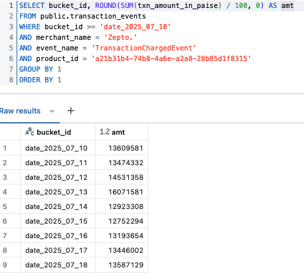Image resolution: width=304 pixels, height=280 pixels.
Task: Select the ABC type icon in bucket_id header
Action: pyautogui.click(x=30, y=131)
